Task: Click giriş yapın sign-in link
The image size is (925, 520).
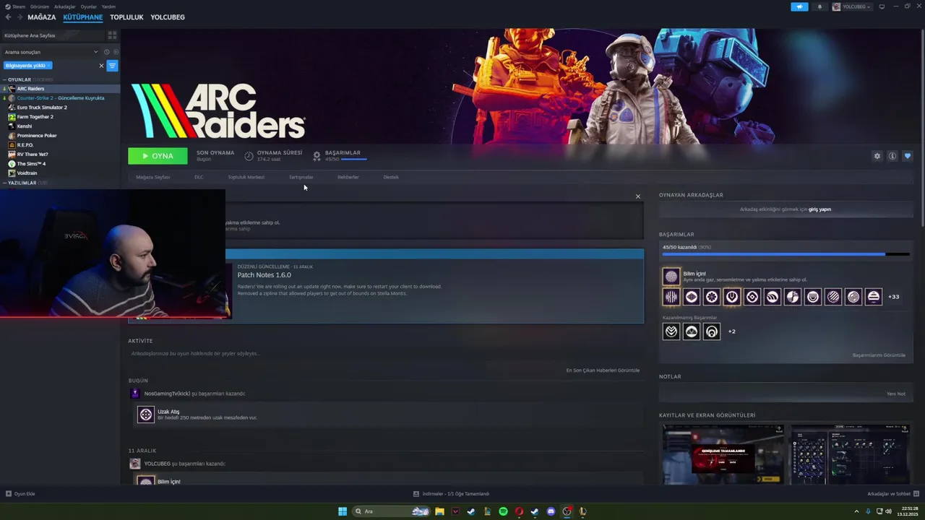Action: click(x=819, y=209)
